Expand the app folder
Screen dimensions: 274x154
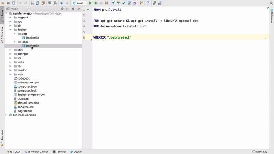[10, 21]
